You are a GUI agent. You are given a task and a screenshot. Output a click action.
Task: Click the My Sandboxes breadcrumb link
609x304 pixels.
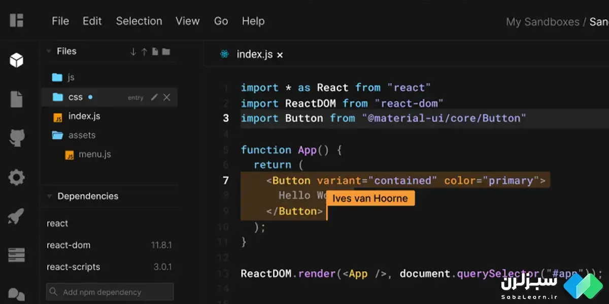542,22
